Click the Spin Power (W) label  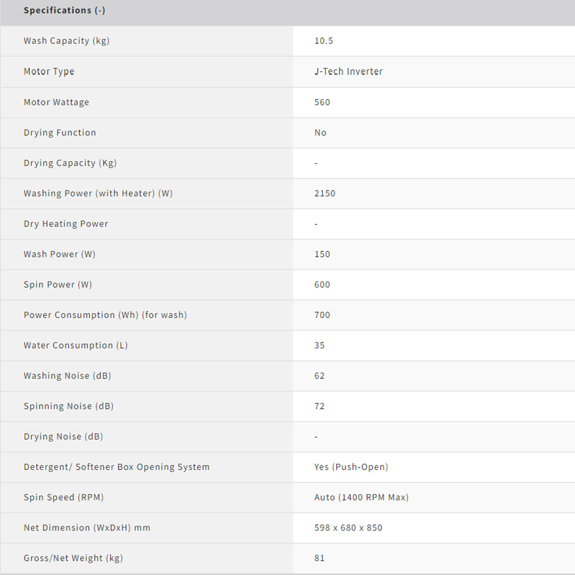point(57,284)
